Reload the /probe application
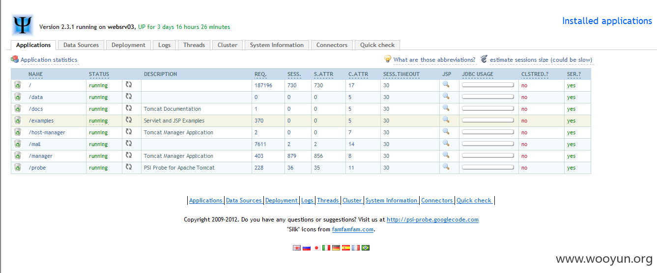This screenshot has width=657, height=273. pos(129,167)
